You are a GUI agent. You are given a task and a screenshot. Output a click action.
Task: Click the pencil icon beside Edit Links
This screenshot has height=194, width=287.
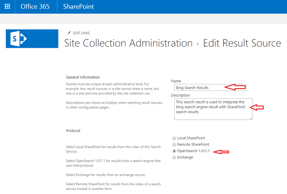(x=69, y=33)
